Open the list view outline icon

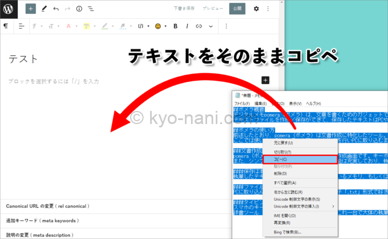[x=91, y=9]
